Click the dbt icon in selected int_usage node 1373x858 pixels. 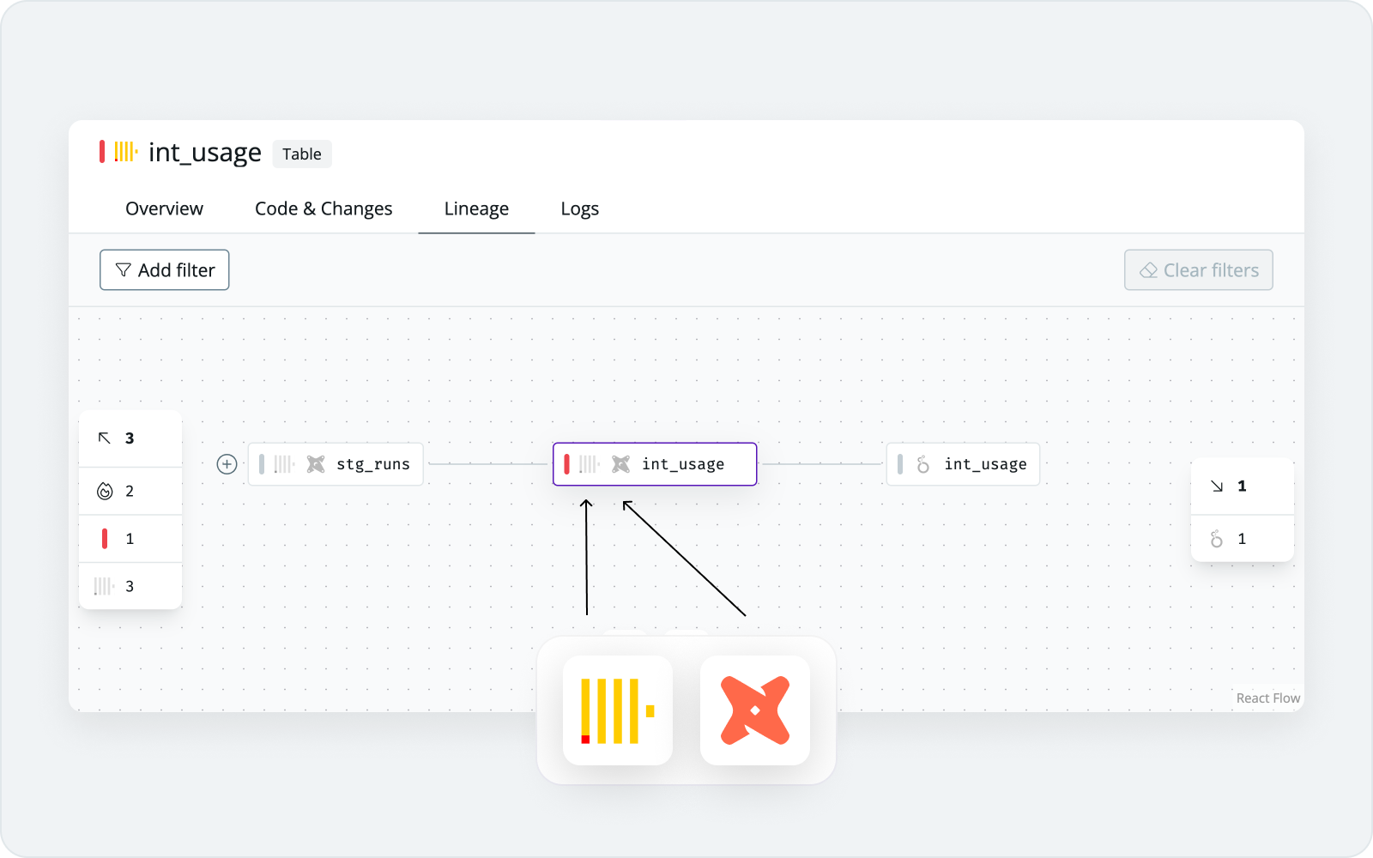point(620,464)
